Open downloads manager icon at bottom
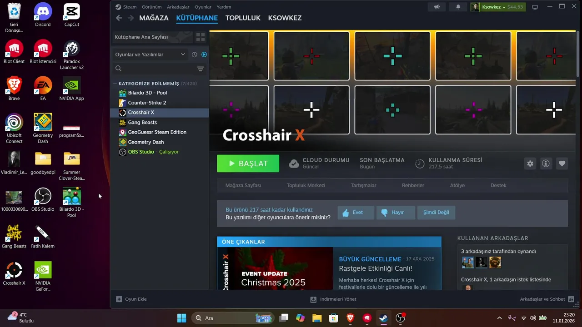 (x=313, y=299)
